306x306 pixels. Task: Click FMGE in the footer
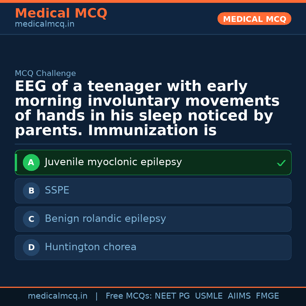pos(267,296)
